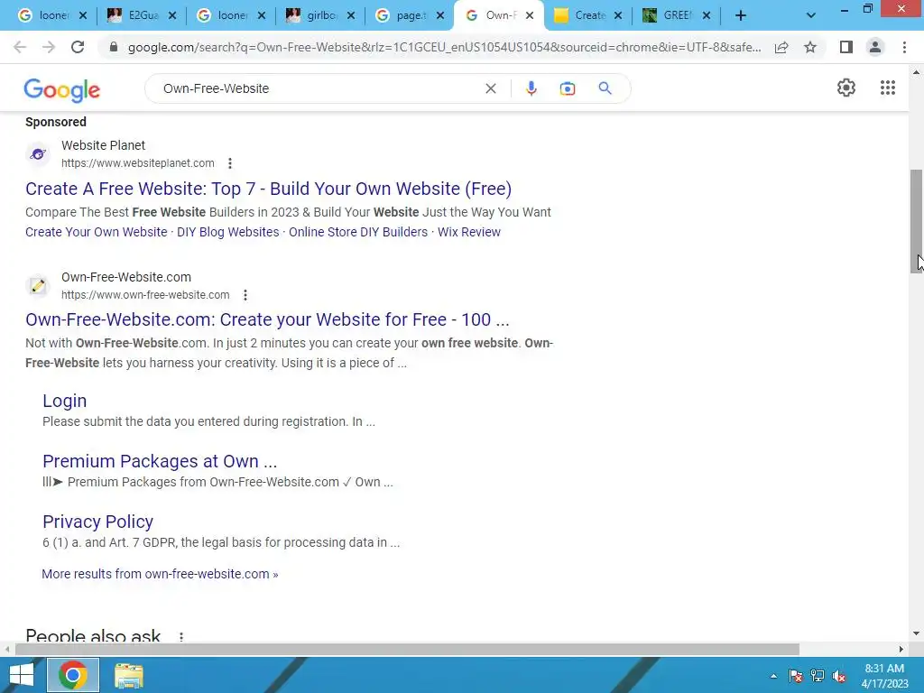This screenshot has height=693, width=924.
Task: Switch to the page.t tab
Action: click(410, 15)
